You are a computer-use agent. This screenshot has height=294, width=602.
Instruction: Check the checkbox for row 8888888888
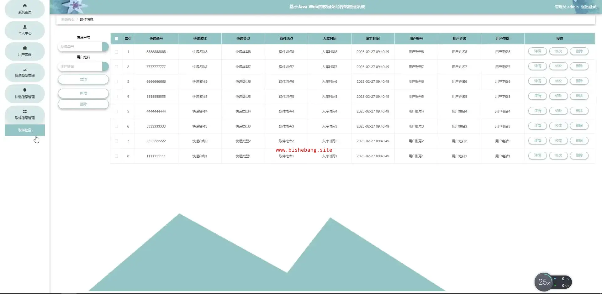point(116,52)
